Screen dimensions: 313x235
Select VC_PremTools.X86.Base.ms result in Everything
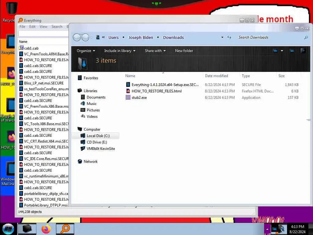(x=46, y=106)
